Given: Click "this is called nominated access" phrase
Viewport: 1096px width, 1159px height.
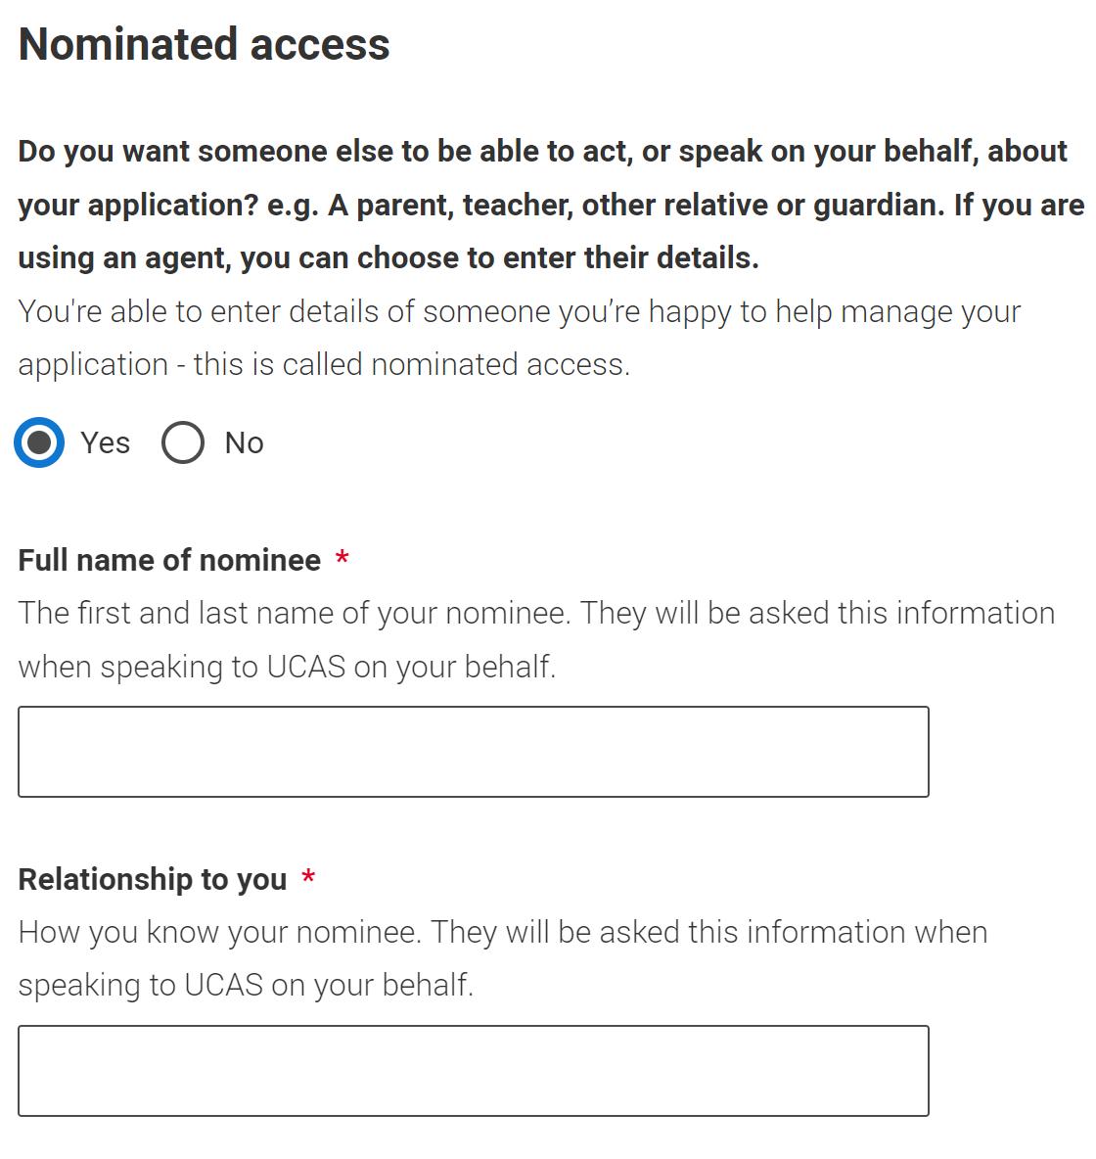Looking at the screenshot, I should click(x=411, y=364).
